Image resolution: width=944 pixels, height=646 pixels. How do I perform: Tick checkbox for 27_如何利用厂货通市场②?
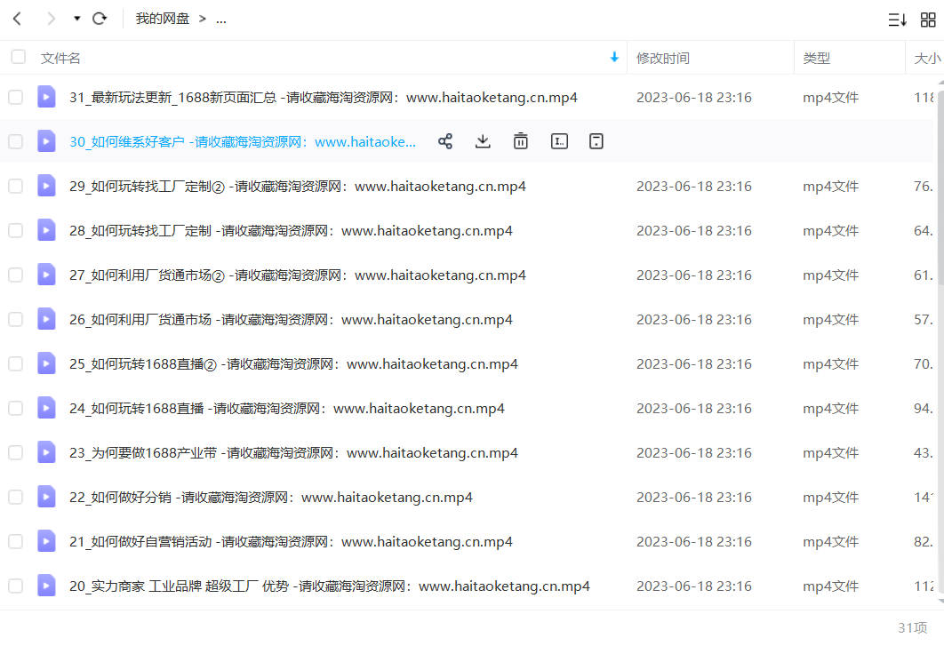16,275
